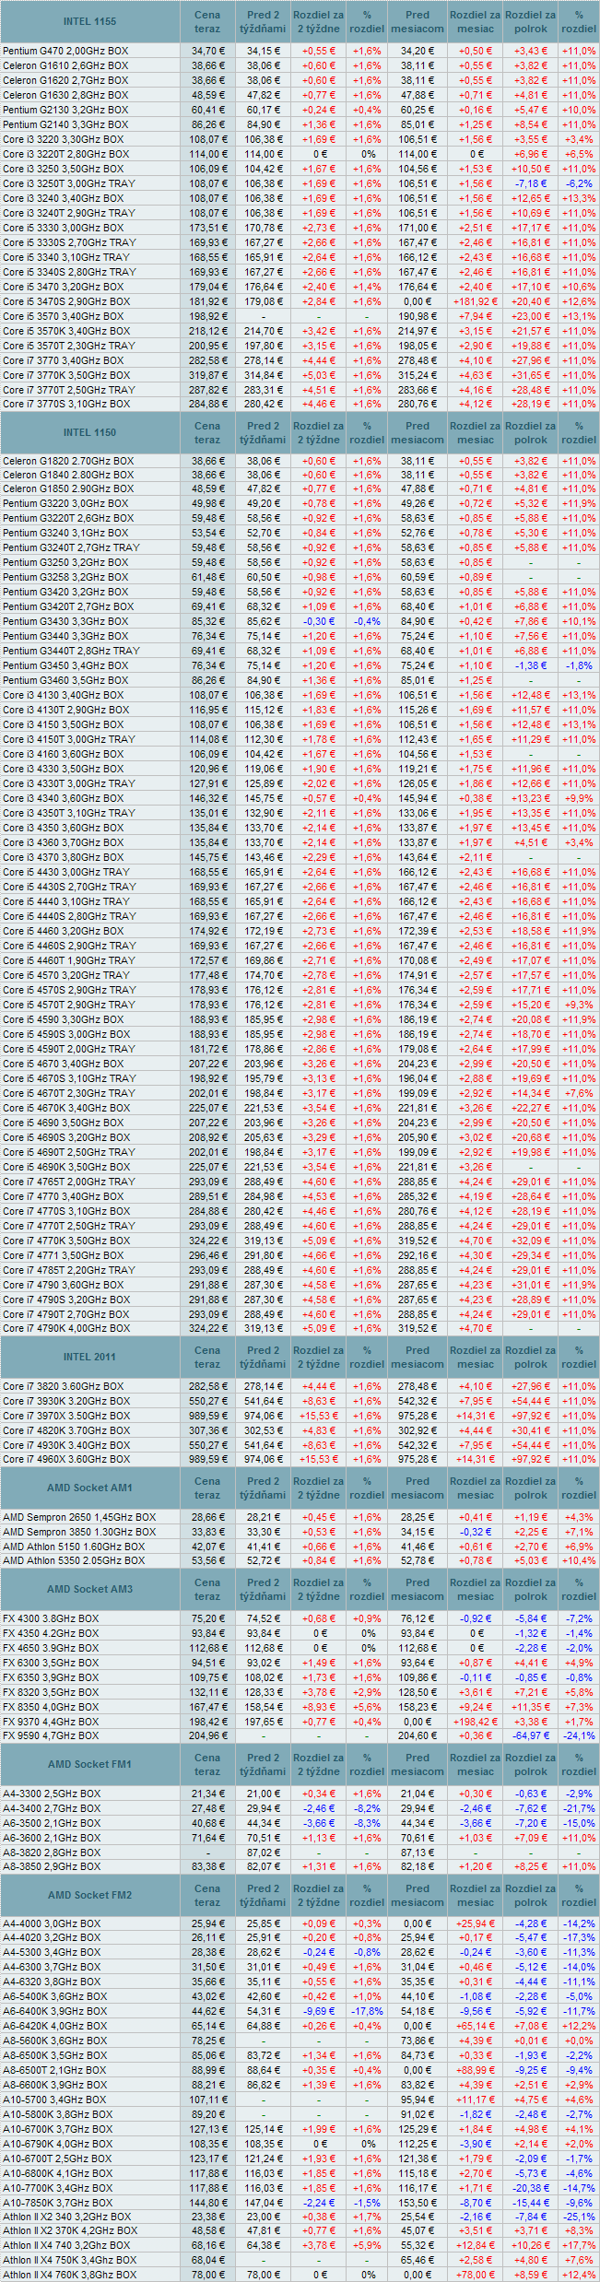Click -7,18 € half-year difference for Core i3 3250T
This screenshot has height=2282, width=600.
pyautogui.click(x=531, y=183)
